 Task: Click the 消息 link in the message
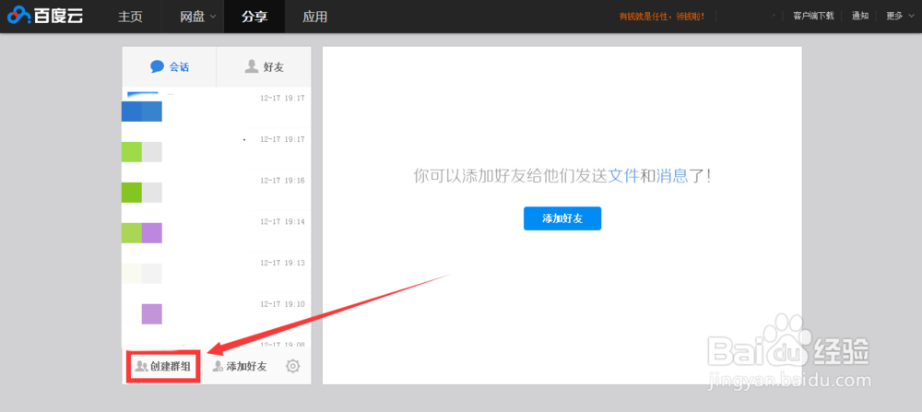tap(672, 176)
